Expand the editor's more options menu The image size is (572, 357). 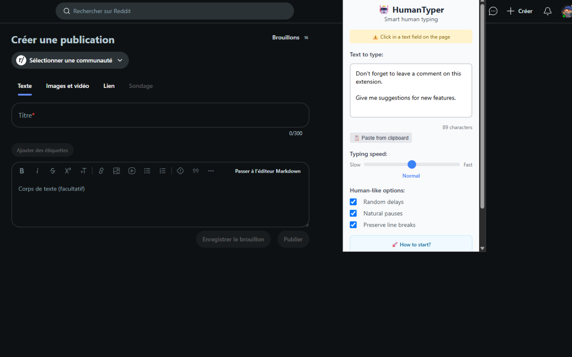pyautogui.click(x=210, y=170)
